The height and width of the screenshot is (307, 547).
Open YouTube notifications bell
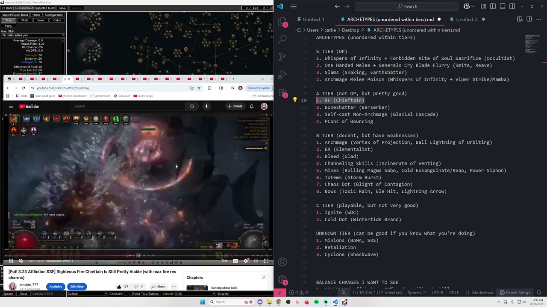252,106
